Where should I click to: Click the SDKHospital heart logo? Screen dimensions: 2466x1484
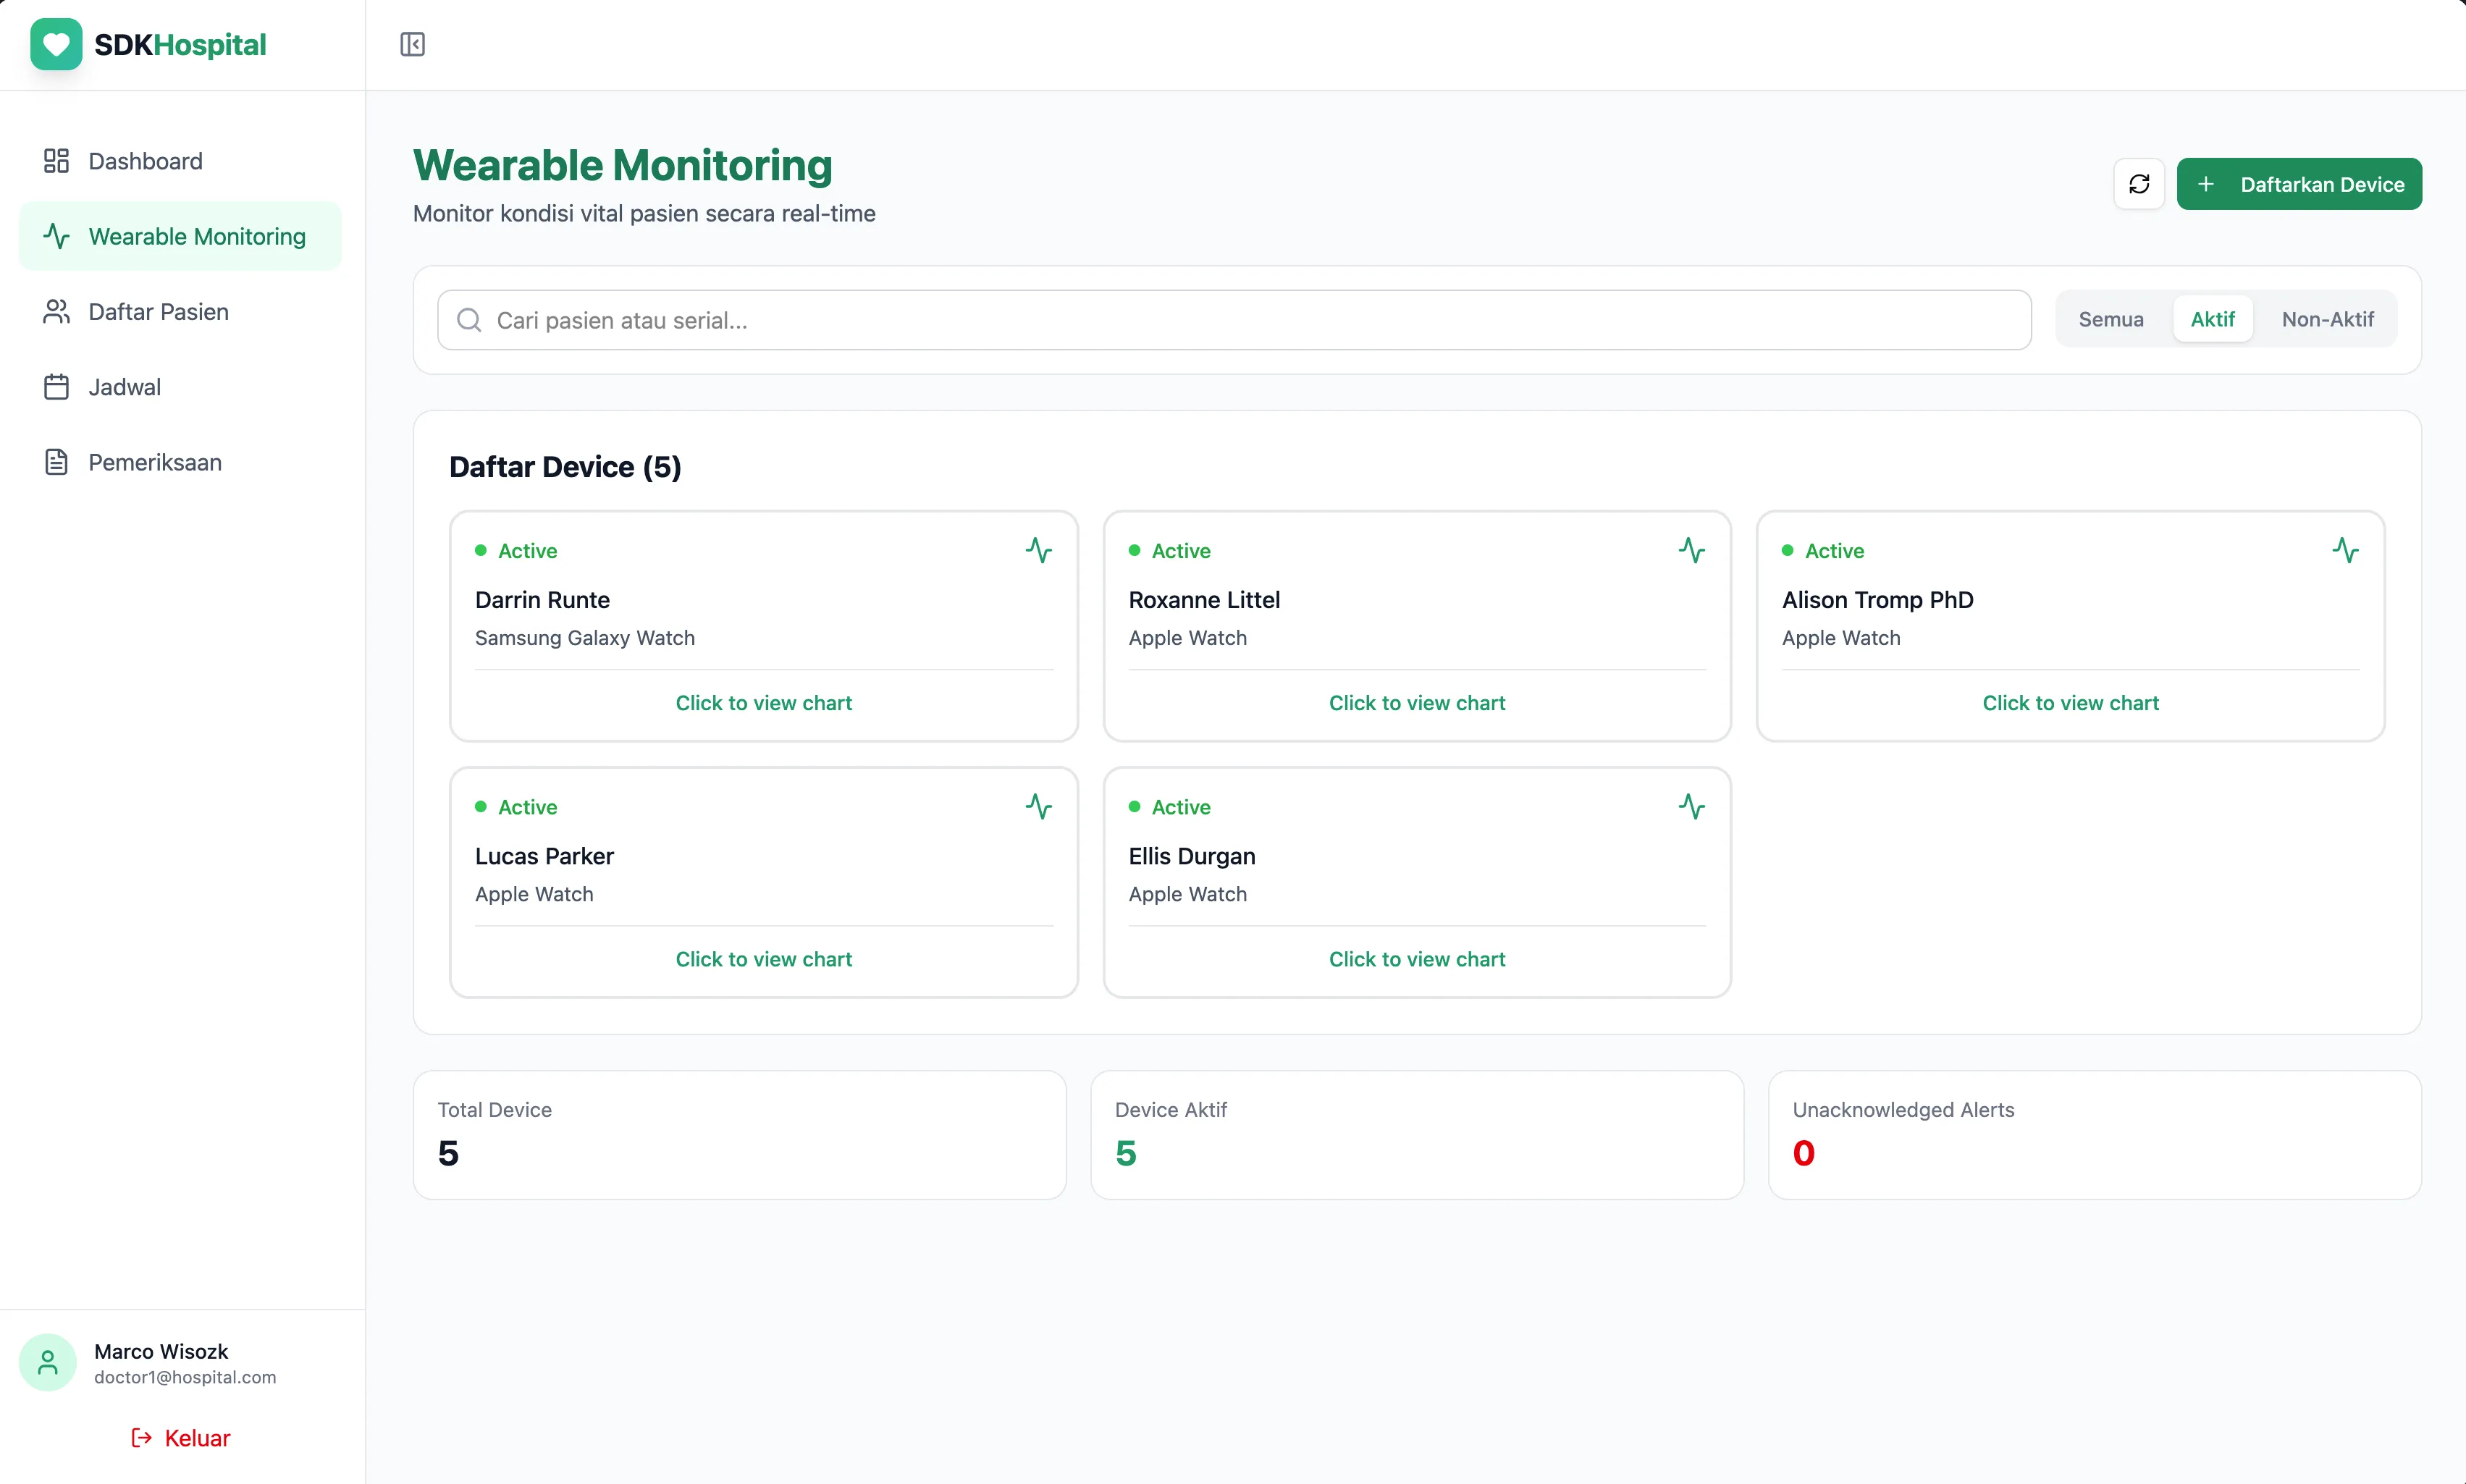click(56, 44)
